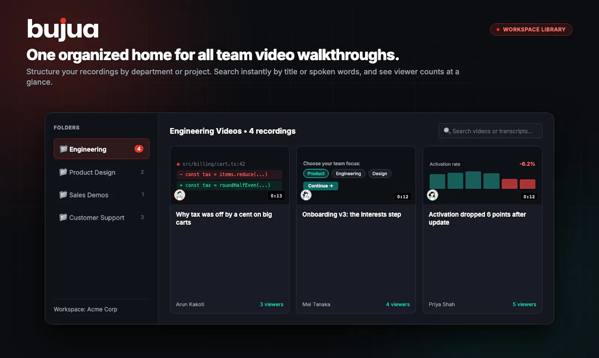Viewport: 599px width, 358px height.
Task: Click the count 3 beside Customer Support
Action: [142, 217]
